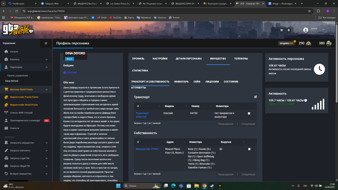The height and width of the screenshot is (190, 338).
Task: Open Microsoft Edge from the taskbar
Action: [x=173, y=186]
